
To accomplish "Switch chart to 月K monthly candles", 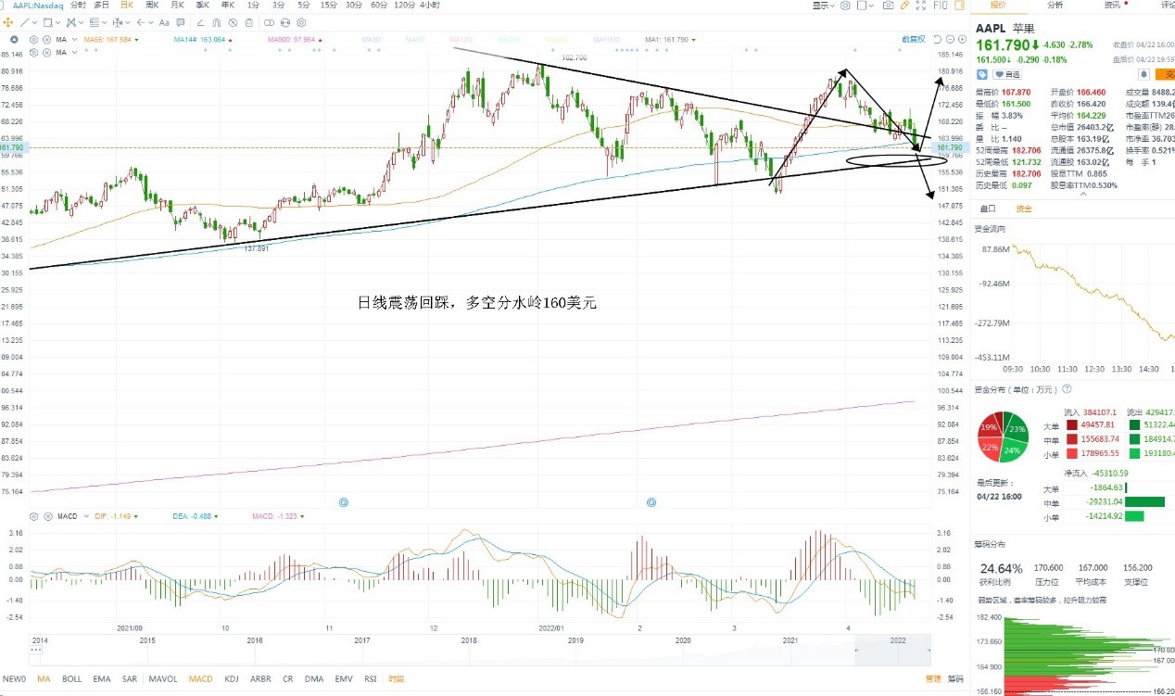I will point(177,6).
